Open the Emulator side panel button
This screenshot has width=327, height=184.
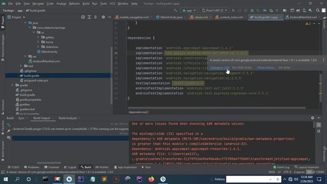pos(324,154)
